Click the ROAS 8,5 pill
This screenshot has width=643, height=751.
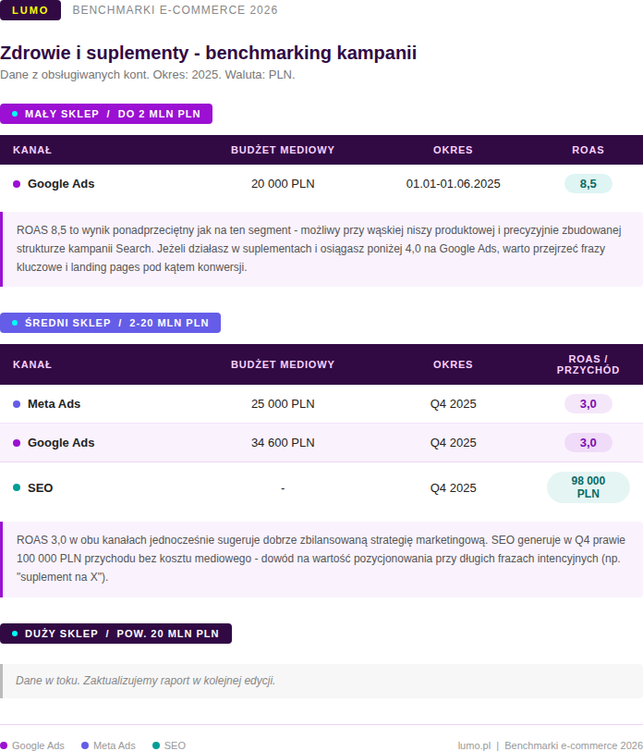[x=588, y=184]
